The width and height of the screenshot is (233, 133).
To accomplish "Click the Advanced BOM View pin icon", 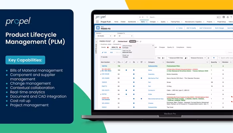I will 186,58.
